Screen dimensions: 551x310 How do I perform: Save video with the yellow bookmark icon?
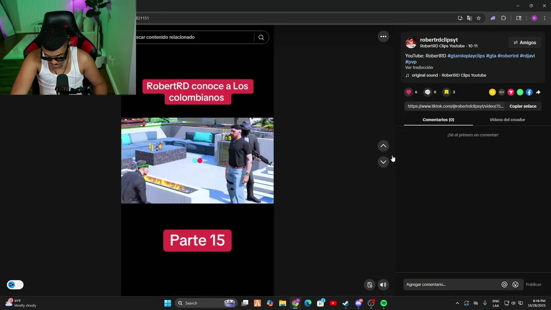tap(446, 92)
